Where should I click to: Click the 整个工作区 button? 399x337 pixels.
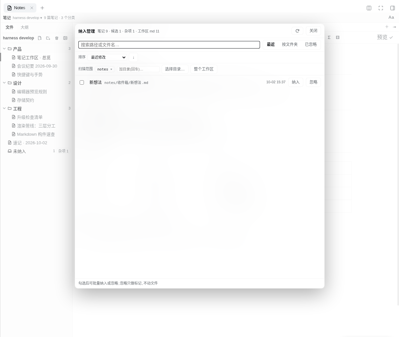[x=204, y=69]
